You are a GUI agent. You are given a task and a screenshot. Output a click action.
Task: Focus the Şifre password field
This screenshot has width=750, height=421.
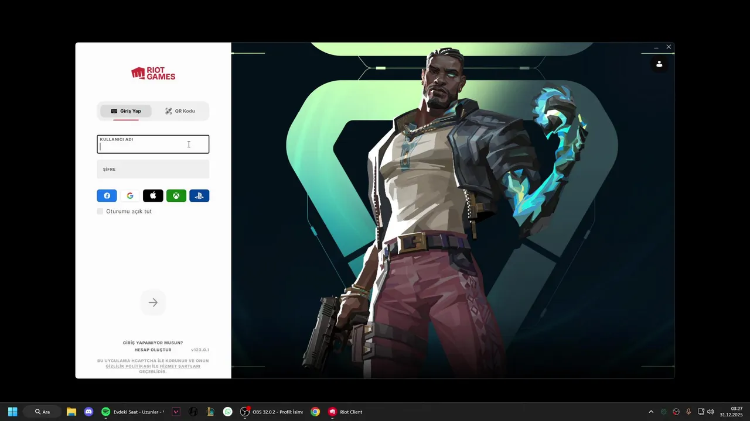(x=153, y=169)
